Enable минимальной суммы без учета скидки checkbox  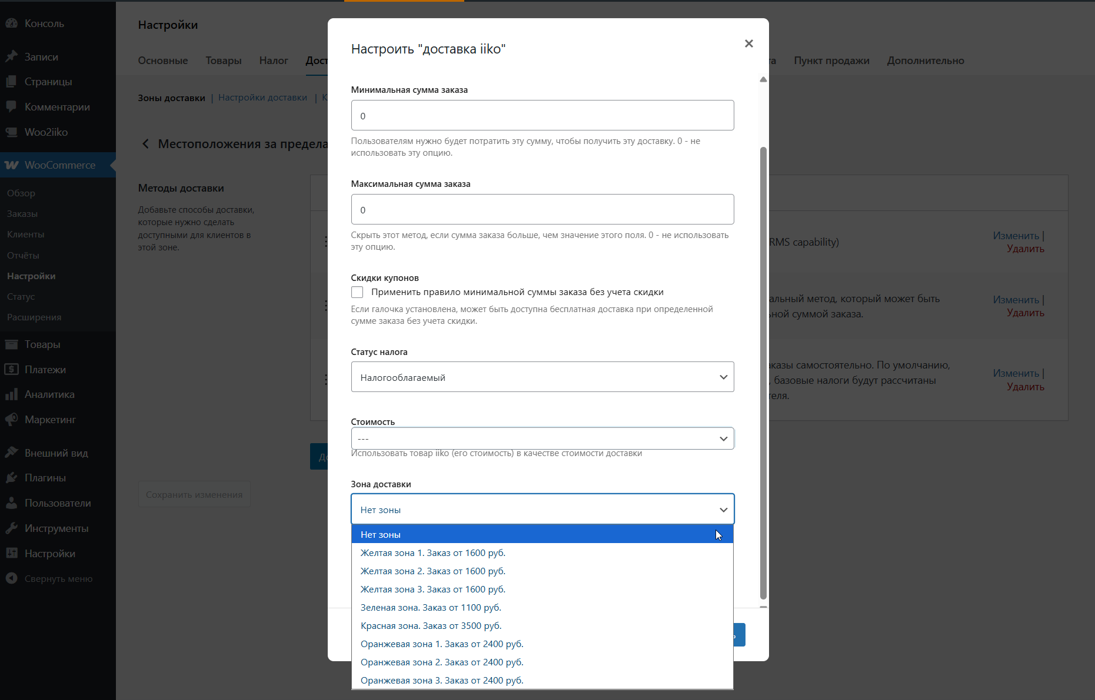click(357, 292)
